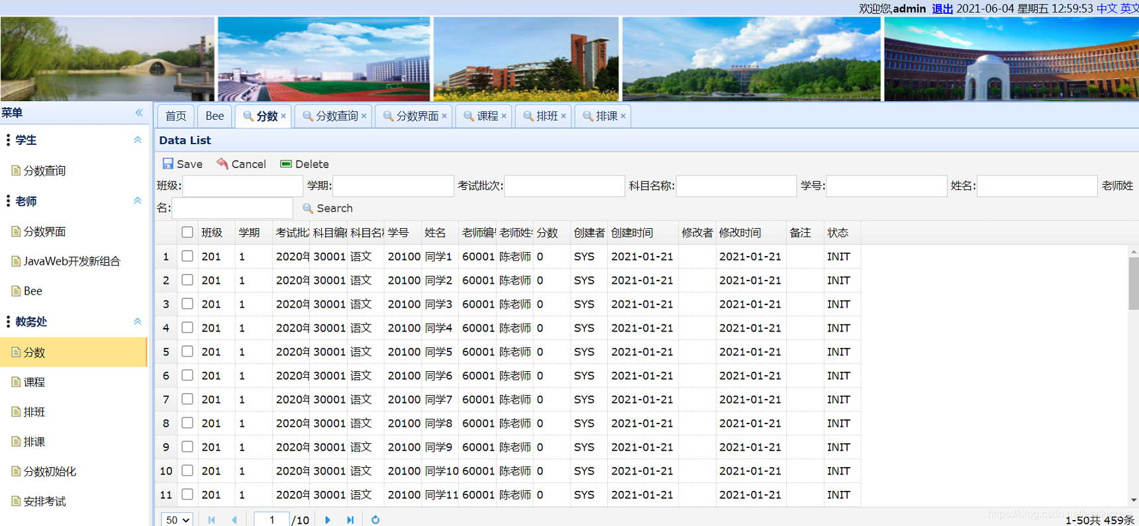Check the row for 同学2
The height and width of the screenshot is (526, 1139).
point(187,280)
